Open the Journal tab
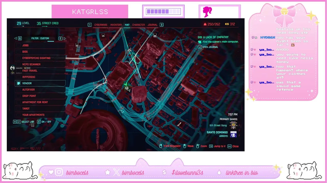 [153, 25]
